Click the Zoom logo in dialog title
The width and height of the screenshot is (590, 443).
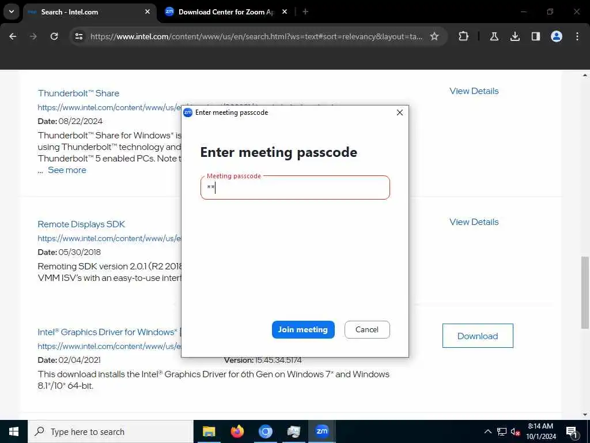[x=188, y=112]
